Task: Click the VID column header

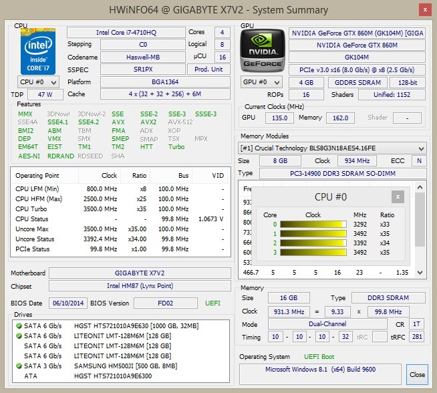Action: tap(211, 176)
